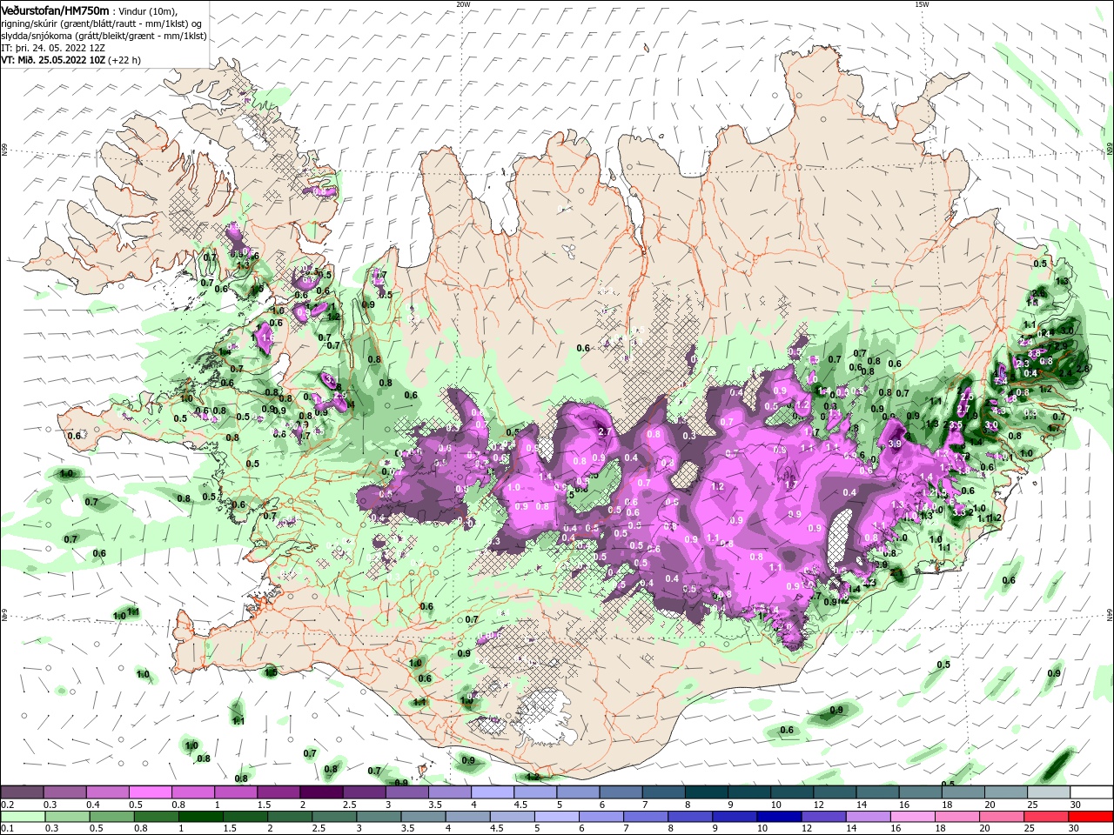Select the palest green rain swatch for 0.1–0.3
The height and width of the screenshot is (835, 1114).
[23, 817]
